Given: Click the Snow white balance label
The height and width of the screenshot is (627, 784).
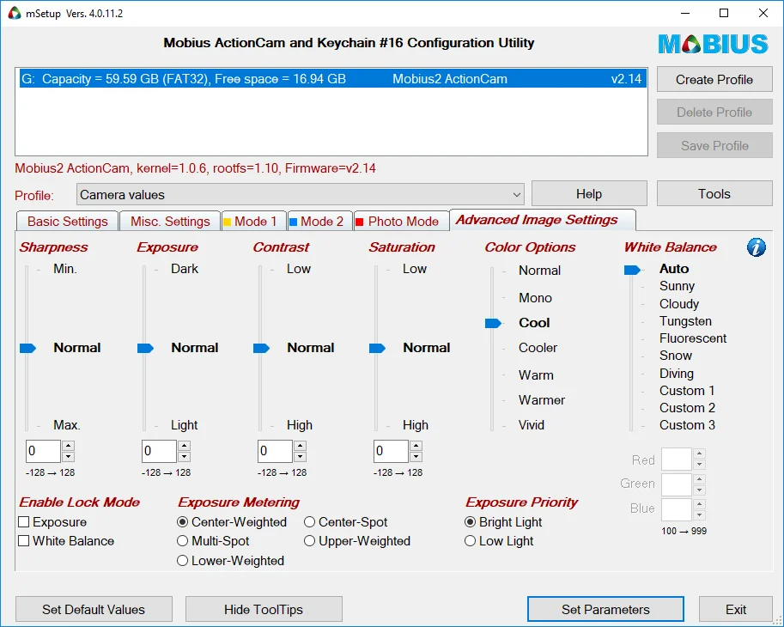Looking at the screenshot, I should pyautogui.click(x=676, y=356).
